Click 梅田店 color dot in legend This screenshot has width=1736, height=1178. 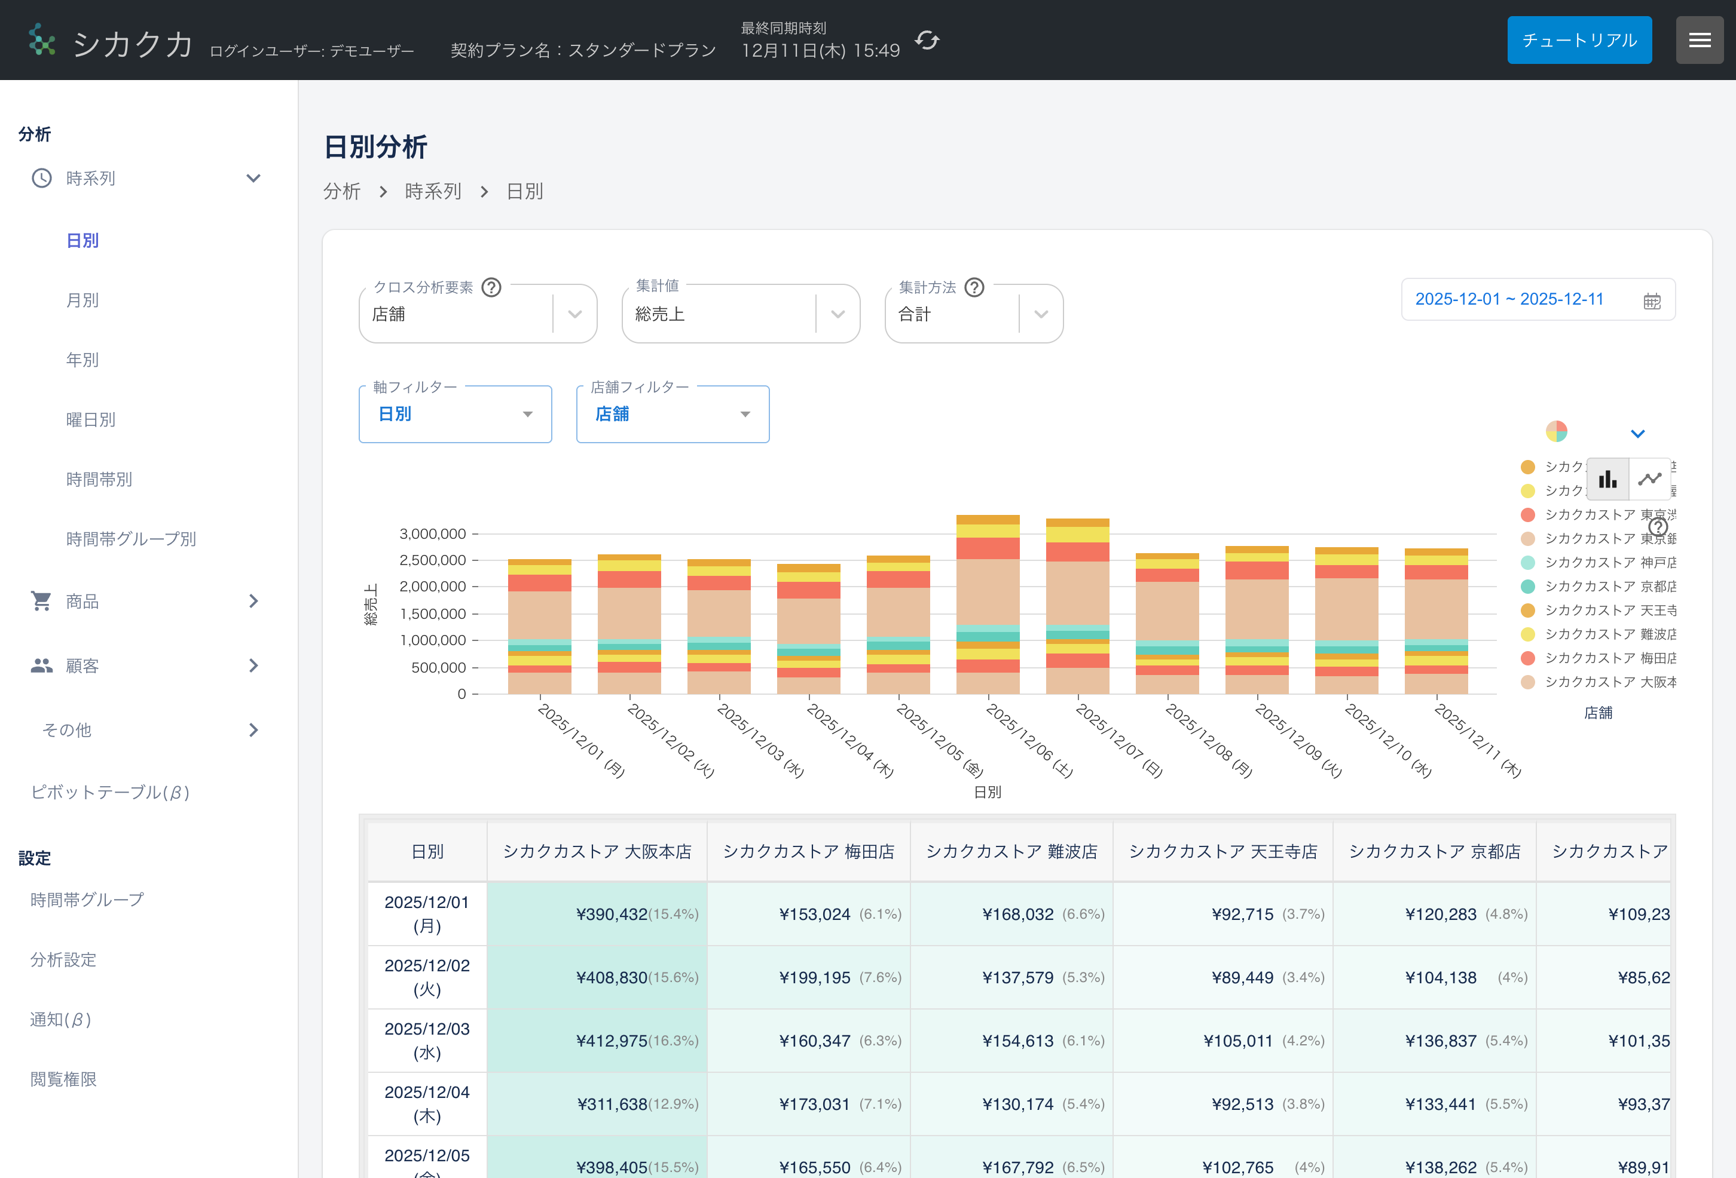(x=1527, y=658)
